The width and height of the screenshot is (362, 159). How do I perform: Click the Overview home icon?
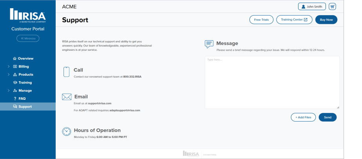coord(15,59)
